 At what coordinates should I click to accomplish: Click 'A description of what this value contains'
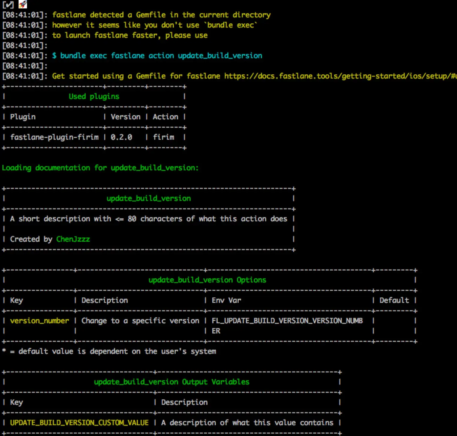(247, 423)
